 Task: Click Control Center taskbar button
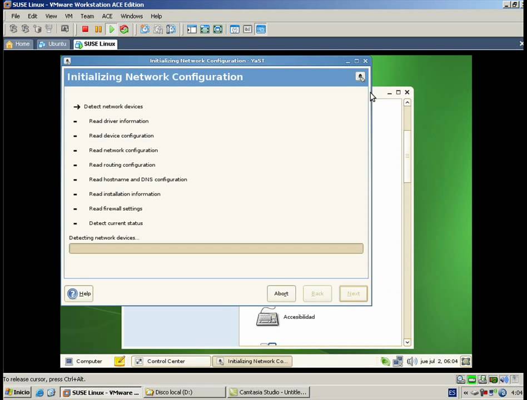(171, 361)
